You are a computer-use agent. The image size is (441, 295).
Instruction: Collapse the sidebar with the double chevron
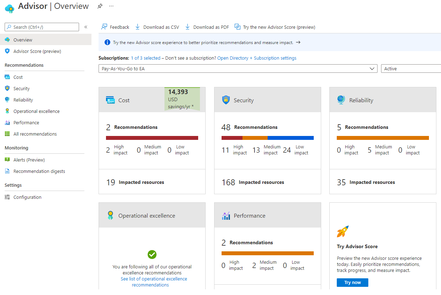coord(86,27)
